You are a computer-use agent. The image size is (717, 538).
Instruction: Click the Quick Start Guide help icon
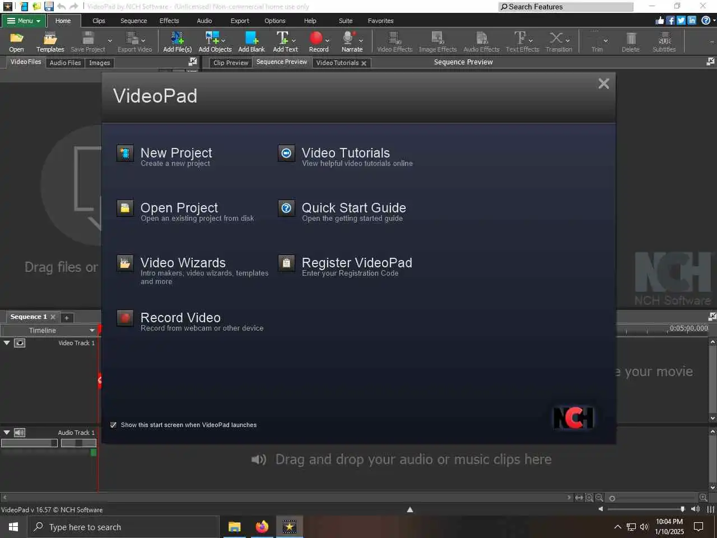point(286,208)
